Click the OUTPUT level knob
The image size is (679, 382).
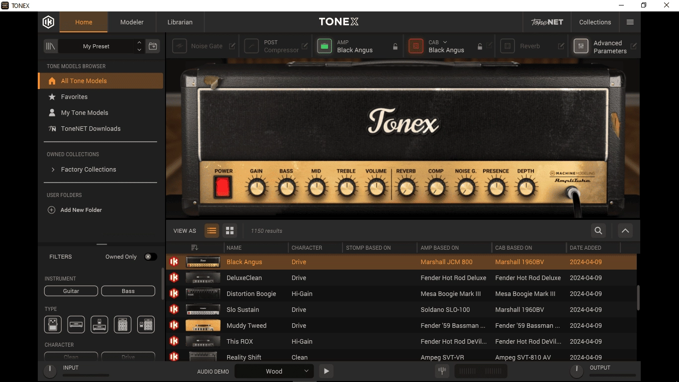click(x=576, y=371)
